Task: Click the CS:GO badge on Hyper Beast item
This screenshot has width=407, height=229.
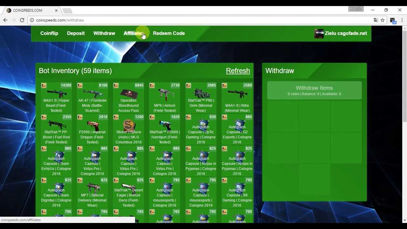Action: (44, 86)
